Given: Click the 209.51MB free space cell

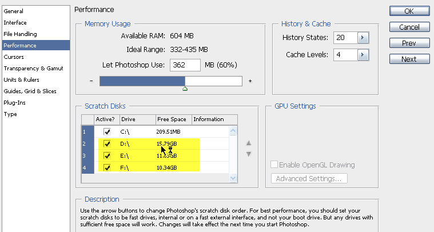Looking at the screenshot, I should pos(168,132).
